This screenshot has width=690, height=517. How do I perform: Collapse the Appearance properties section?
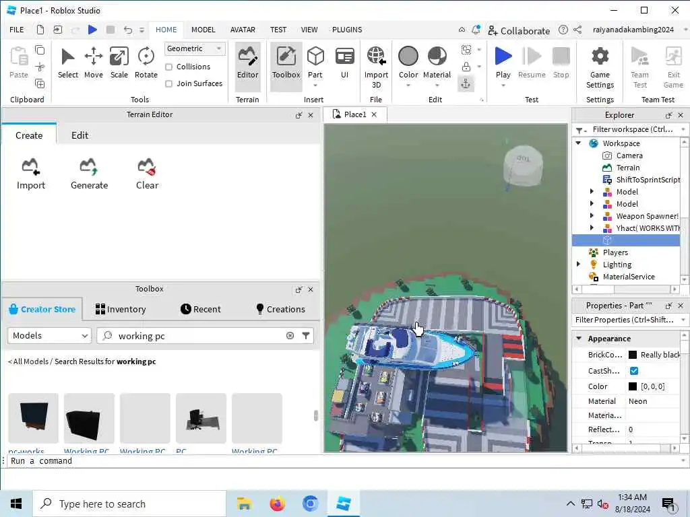pos(579,338)
